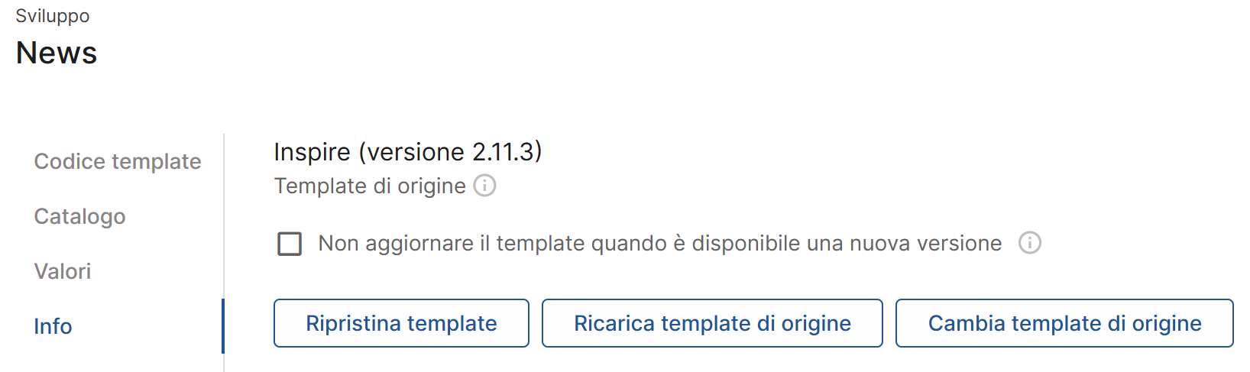Image resolution: width=1250 pixels, height=372 pixels.
Task: Select the Inspire template name text
Action: (312, 152)
